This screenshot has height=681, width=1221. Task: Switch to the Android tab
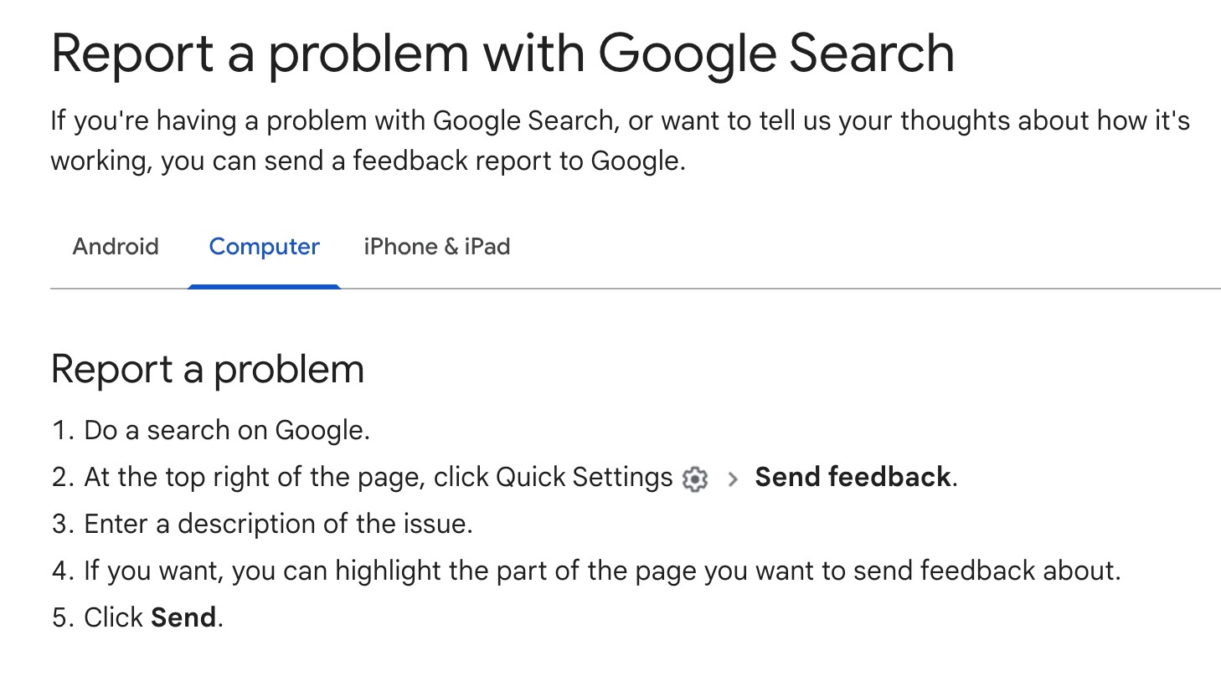116,247
